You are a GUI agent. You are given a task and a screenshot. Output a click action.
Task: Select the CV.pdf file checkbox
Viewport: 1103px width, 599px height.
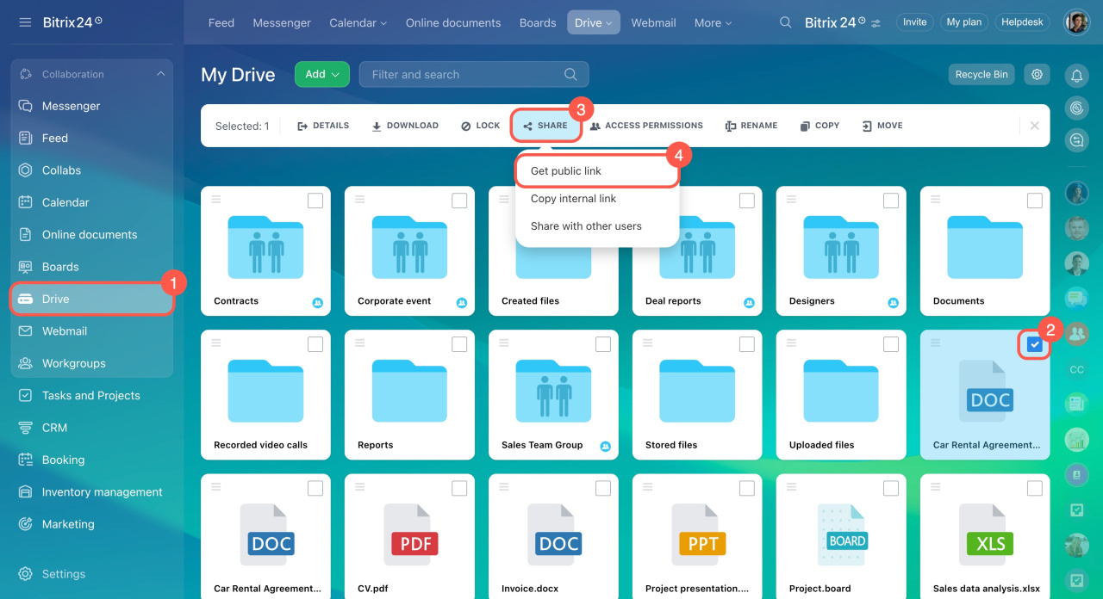459,488
